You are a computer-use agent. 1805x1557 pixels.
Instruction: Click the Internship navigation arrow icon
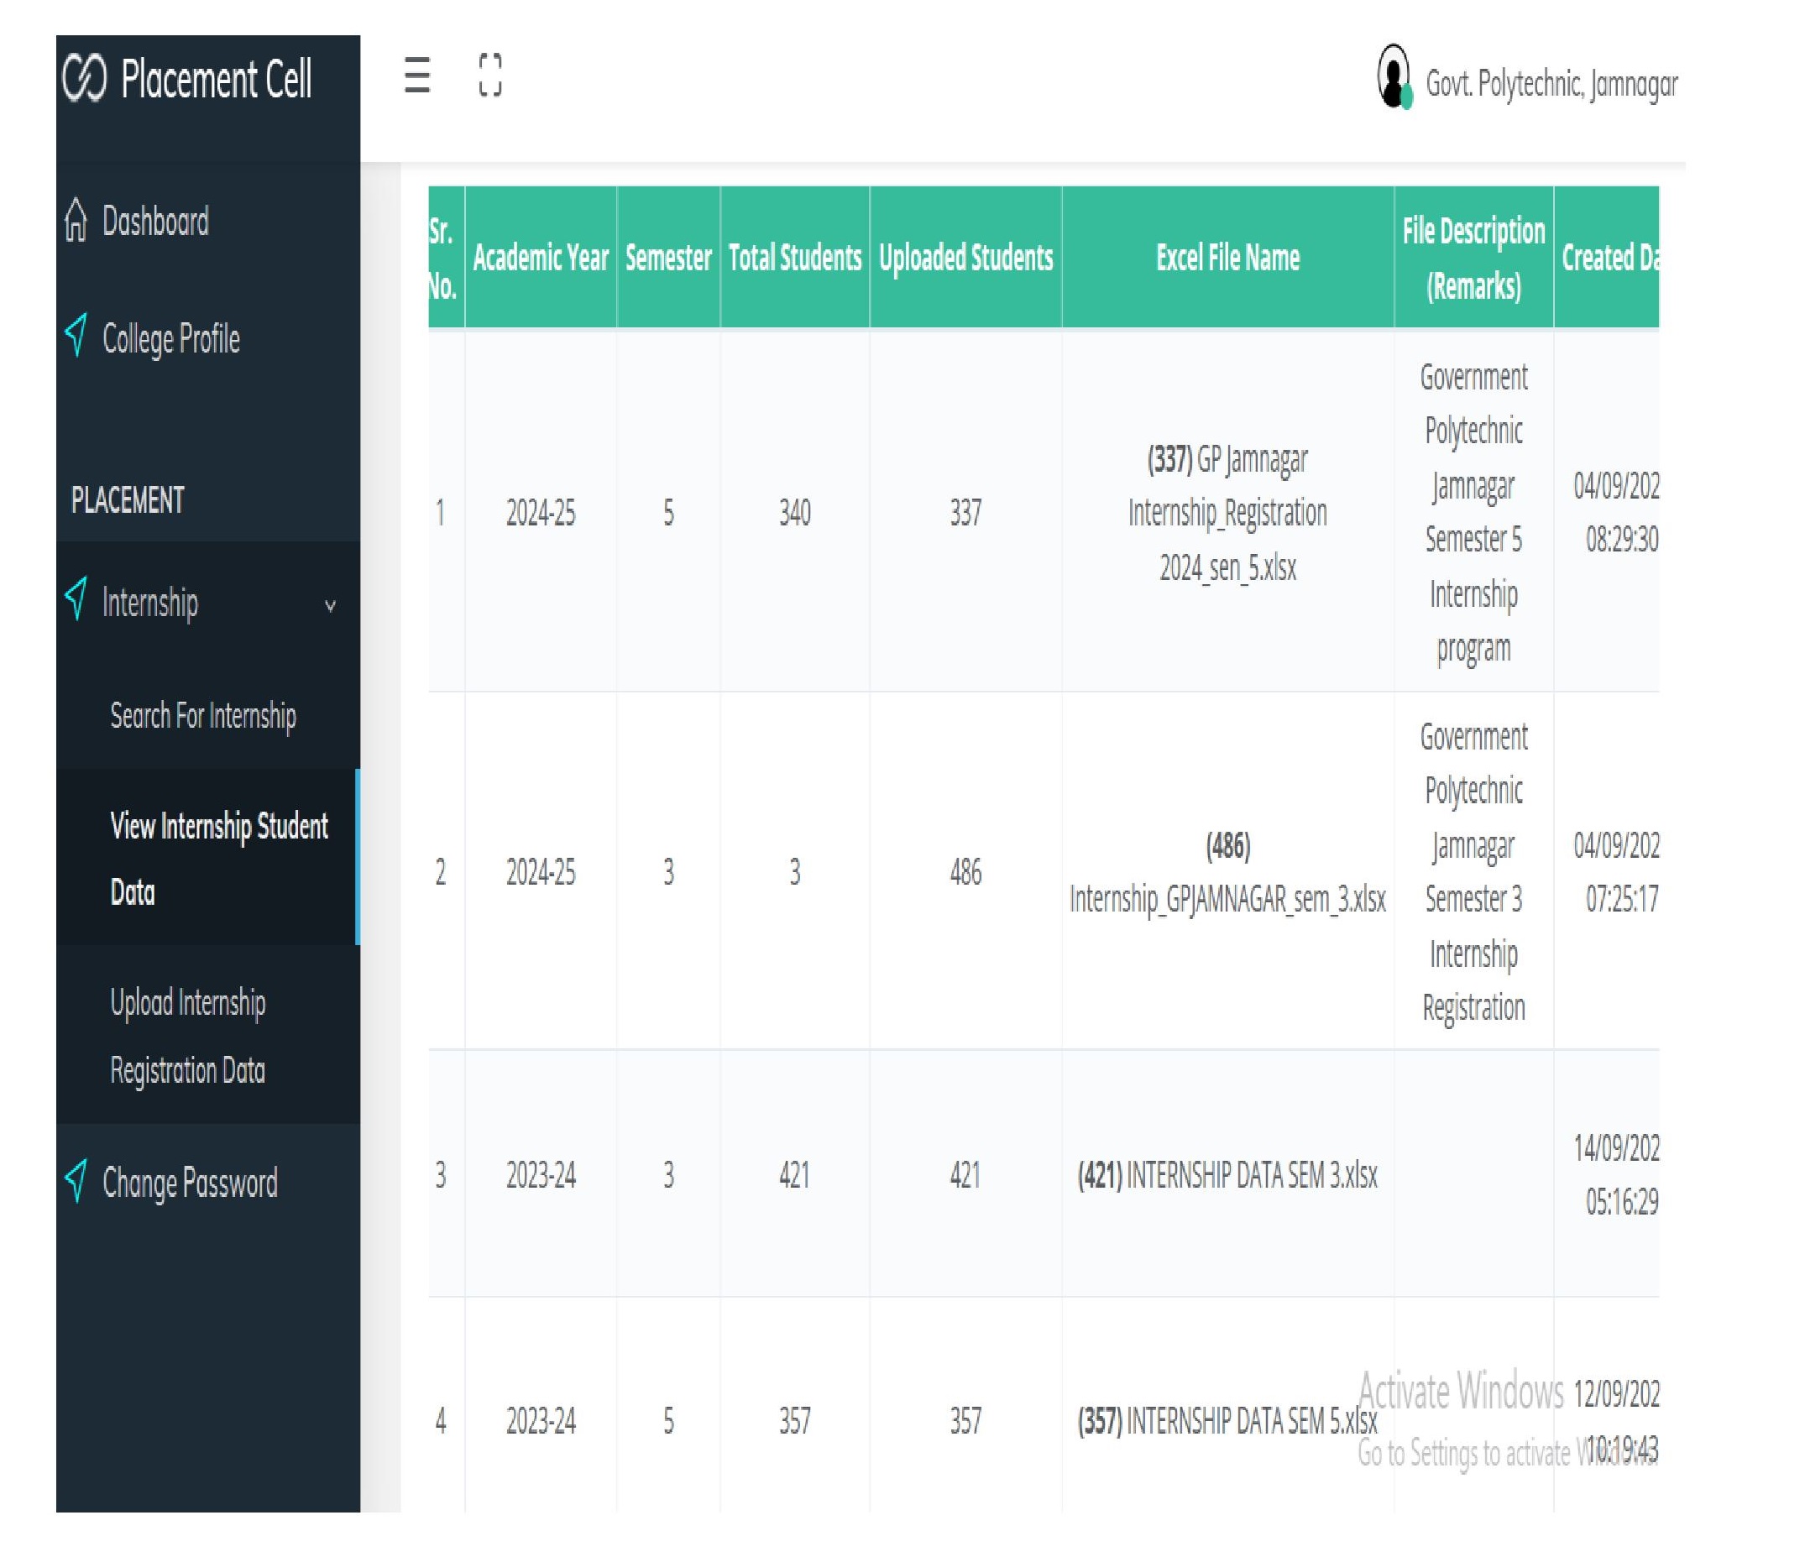tap(76, 600)
